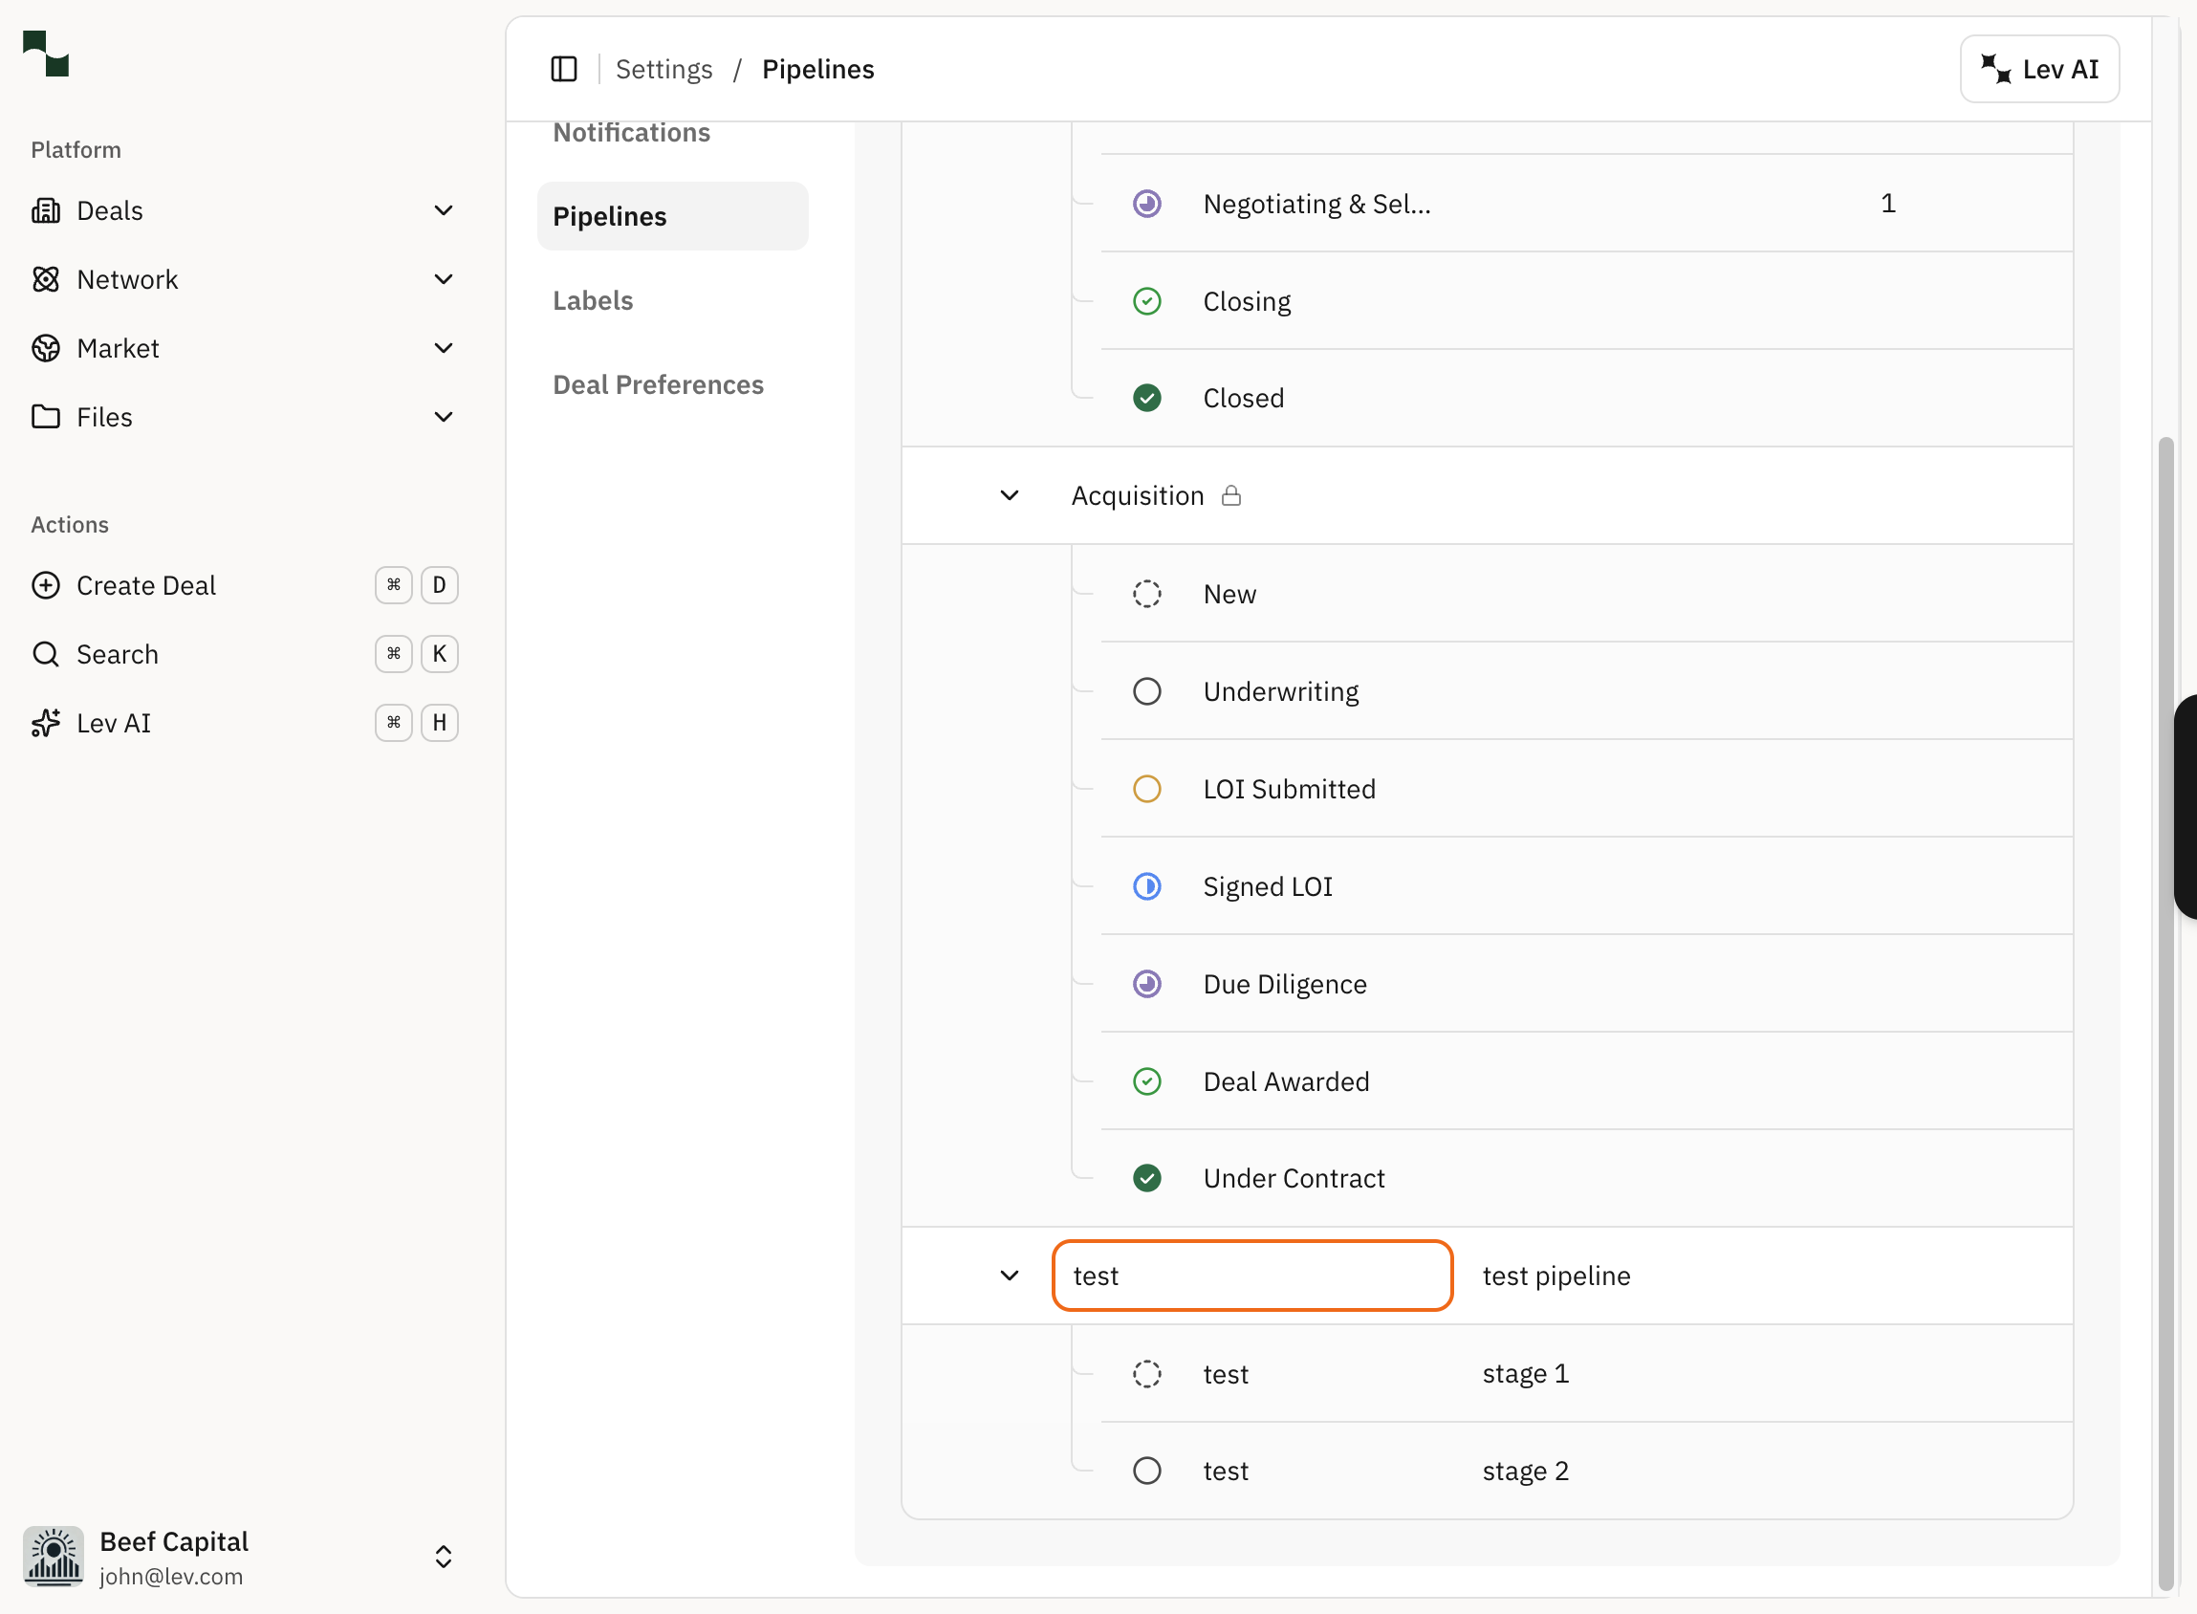Image resolution: width=2197 pixels, height=1614 pixels.
Task: Expand the Beef Capital account switcher
Action: [443, 1556]
